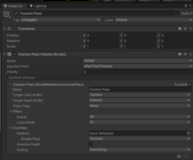
Task: Open Custom Pass Volume help reference
Action: tap(180, 54)
